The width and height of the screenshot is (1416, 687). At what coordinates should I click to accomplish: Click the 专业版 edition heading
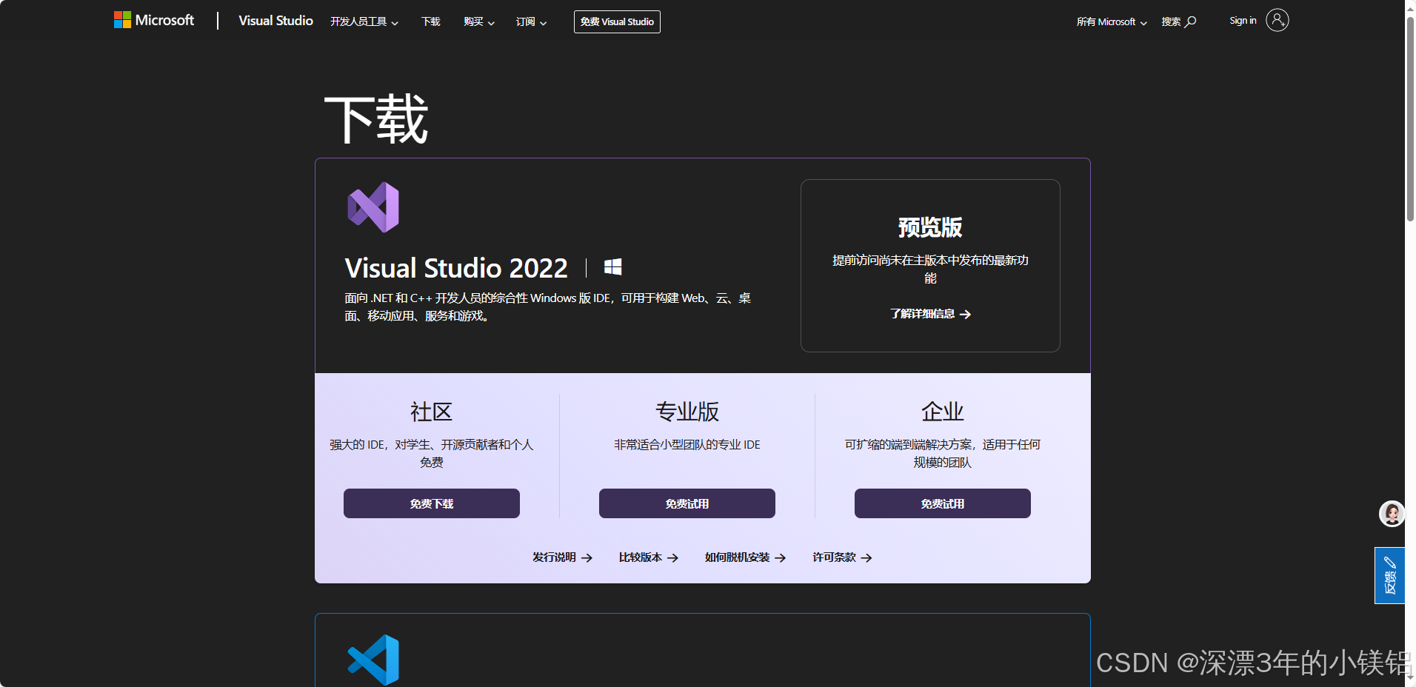coord(687,412)
